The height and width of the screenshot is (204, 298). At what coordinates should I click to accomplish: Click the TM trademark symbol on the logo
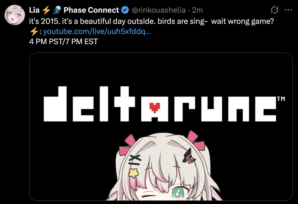281,99
